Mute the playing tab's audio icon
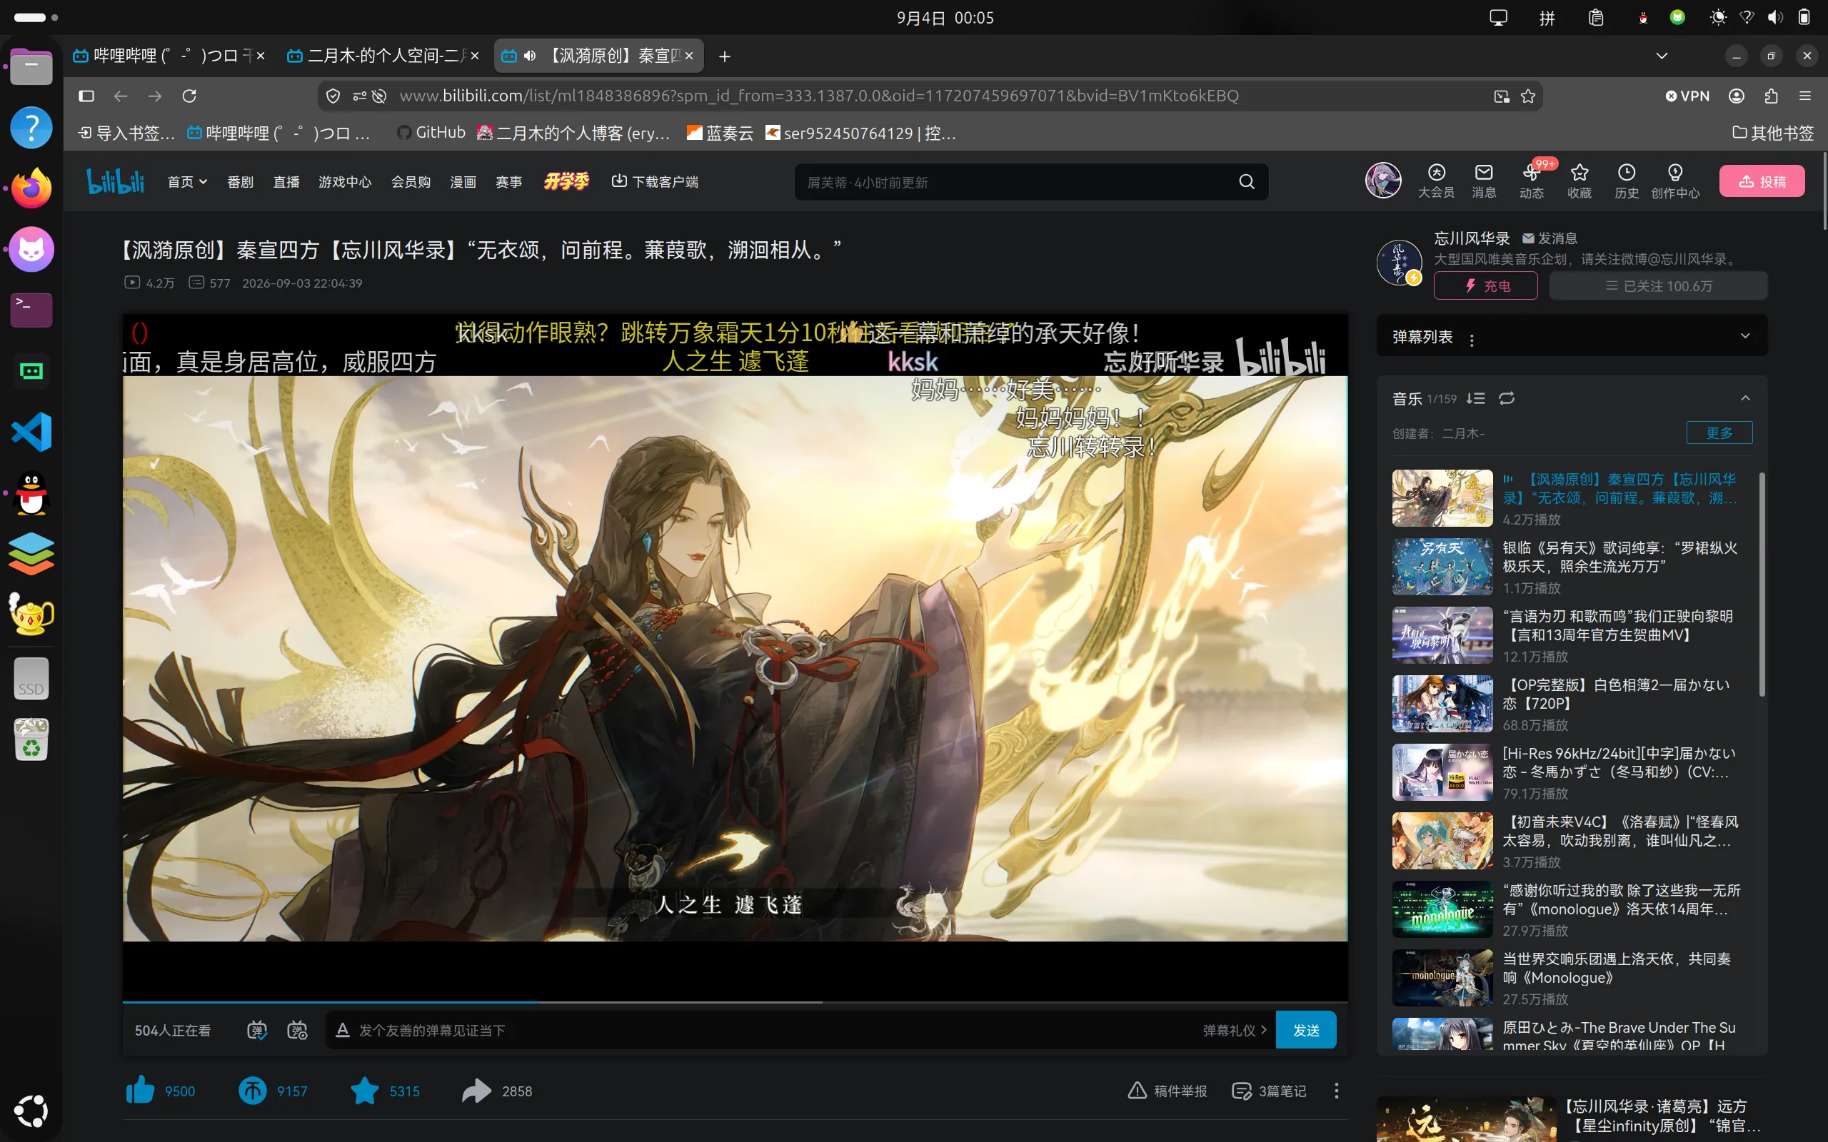This screenshot has height=1142, width=1828. (x=531, y=56)
